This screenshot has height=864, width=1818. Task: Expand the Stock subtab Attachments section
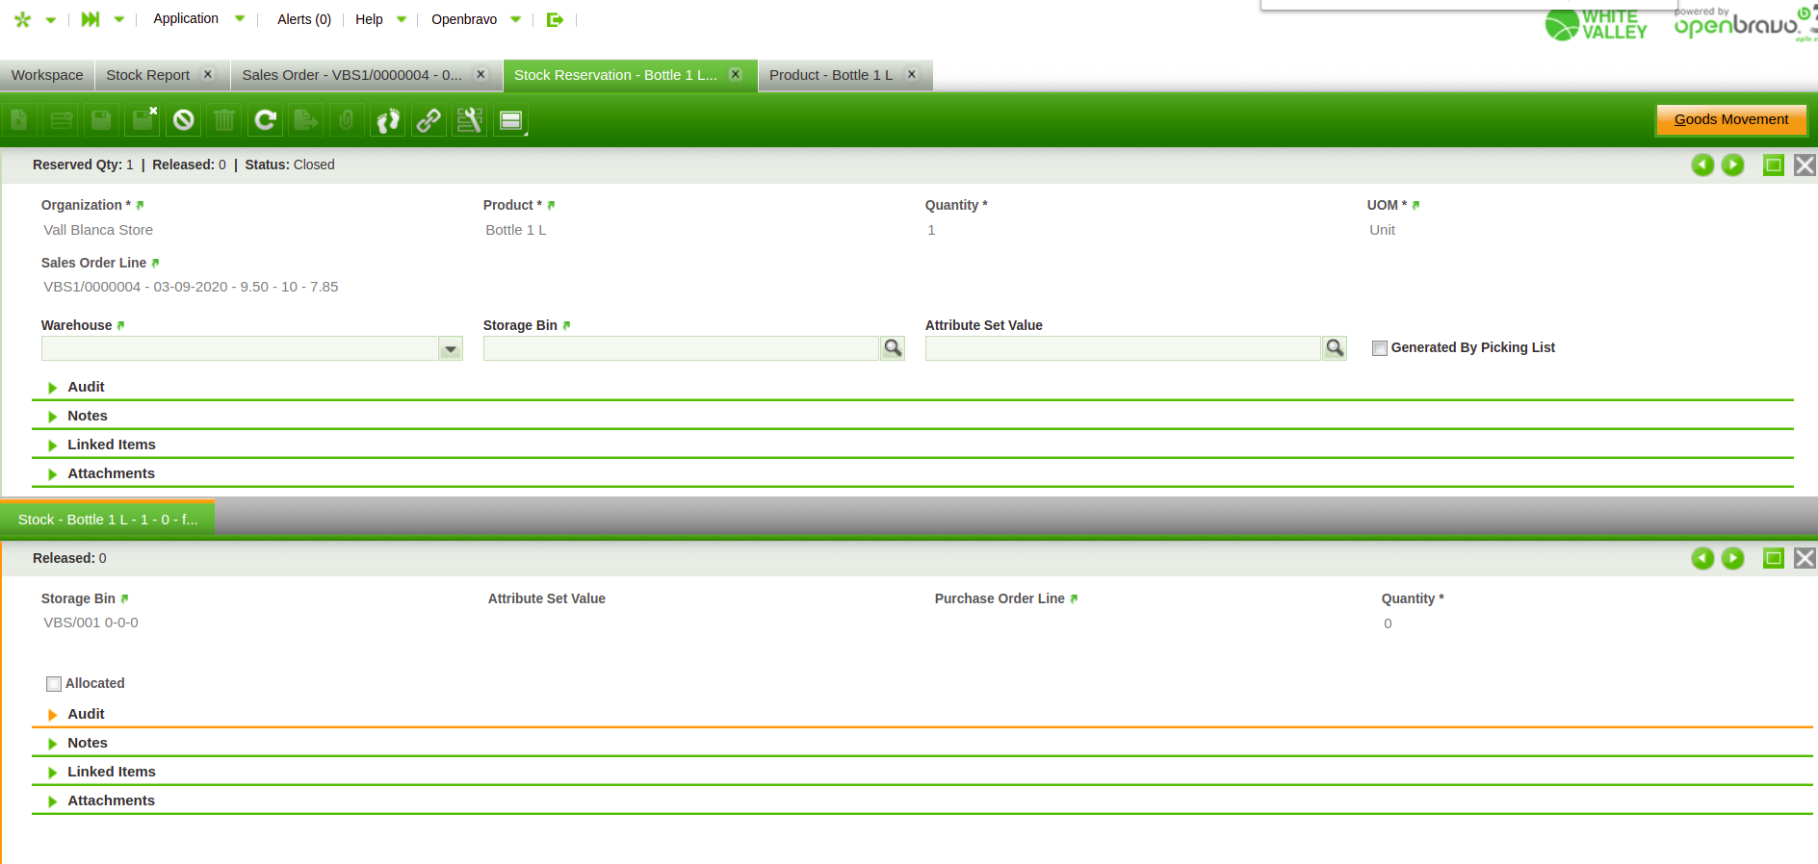pyautogui.click(x=53, y=801)
